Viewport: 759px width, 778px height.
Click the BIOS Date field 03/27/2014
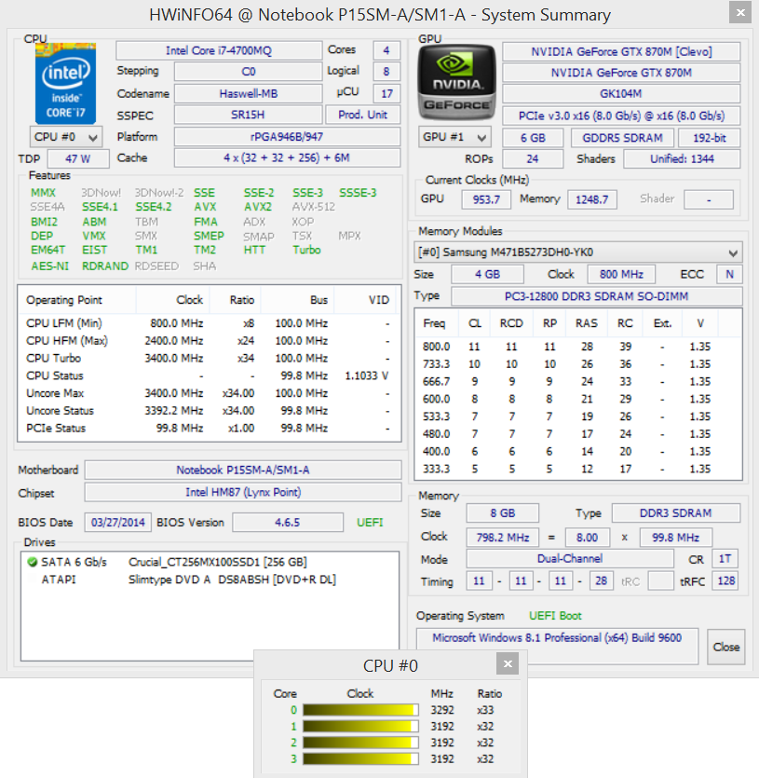pyautogui.click(x=117, y=523)
